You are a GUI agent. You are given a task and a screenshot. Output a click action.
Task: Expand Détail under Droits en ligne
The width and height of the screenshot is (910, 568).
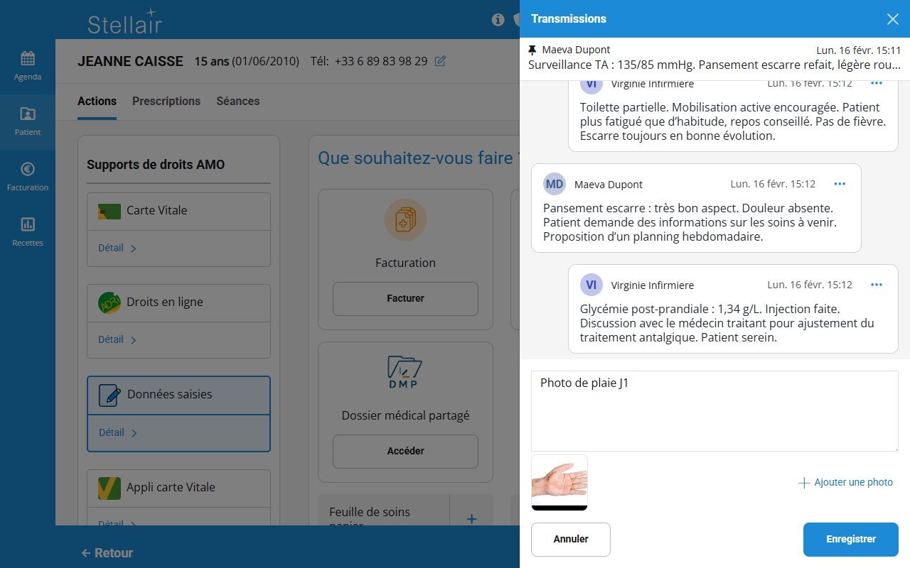(x=117, y=339)
